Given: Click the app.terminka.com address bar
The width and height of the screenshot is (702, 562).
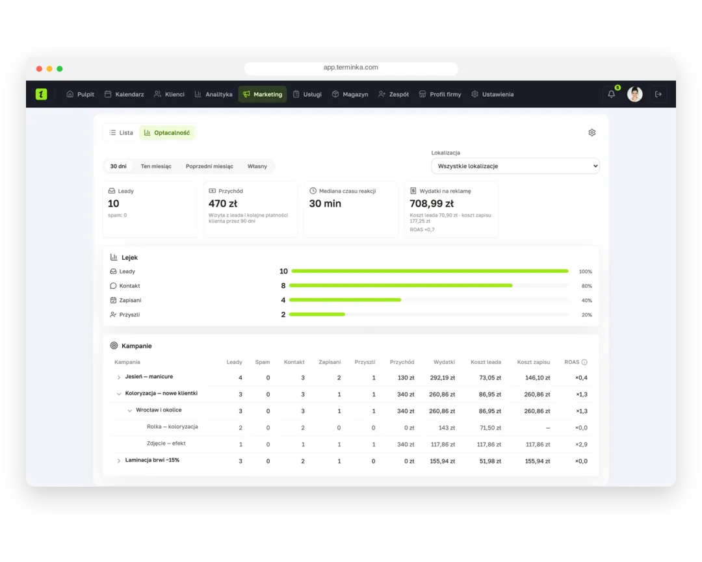Looking at the screenshot, I should click(x=351, y=68).
